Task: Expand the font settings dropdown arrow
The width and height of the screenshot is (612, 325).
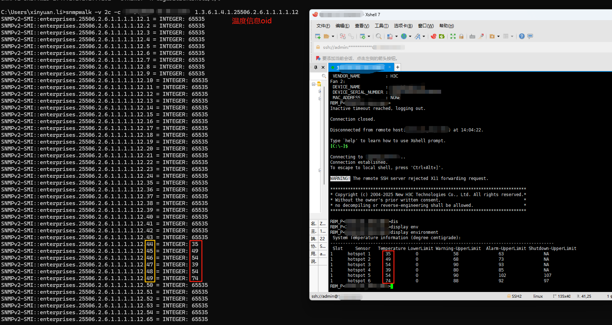Action: click(424, 36)
